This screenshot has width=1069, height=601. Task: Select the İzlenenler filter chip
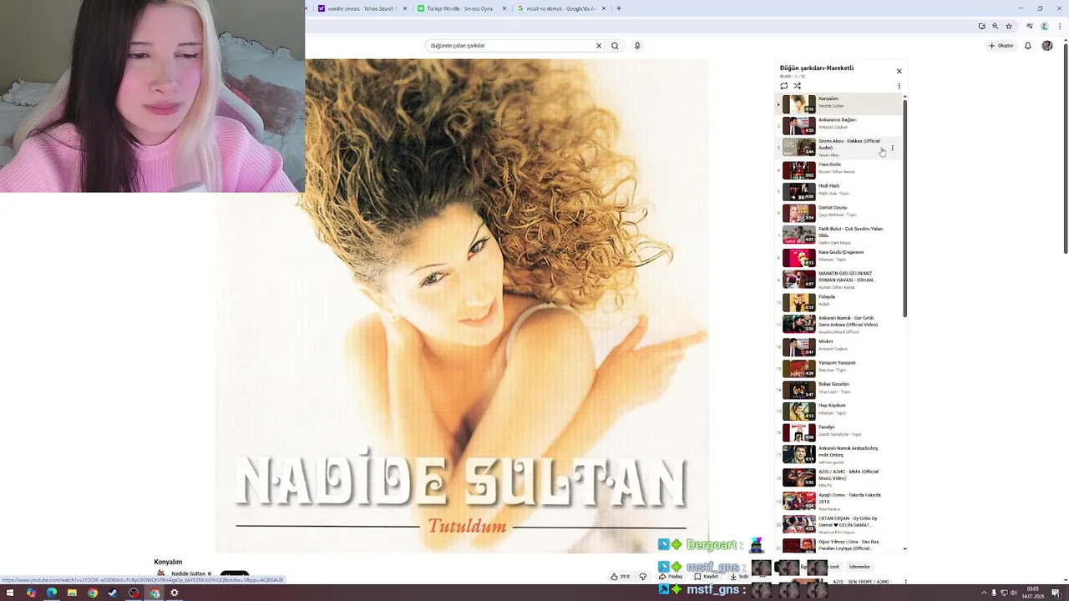[x=859, y=567]
